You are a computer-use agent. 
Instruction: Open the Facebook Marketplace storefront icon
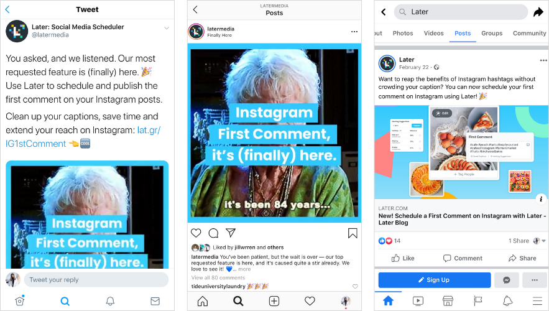point(448,301)
